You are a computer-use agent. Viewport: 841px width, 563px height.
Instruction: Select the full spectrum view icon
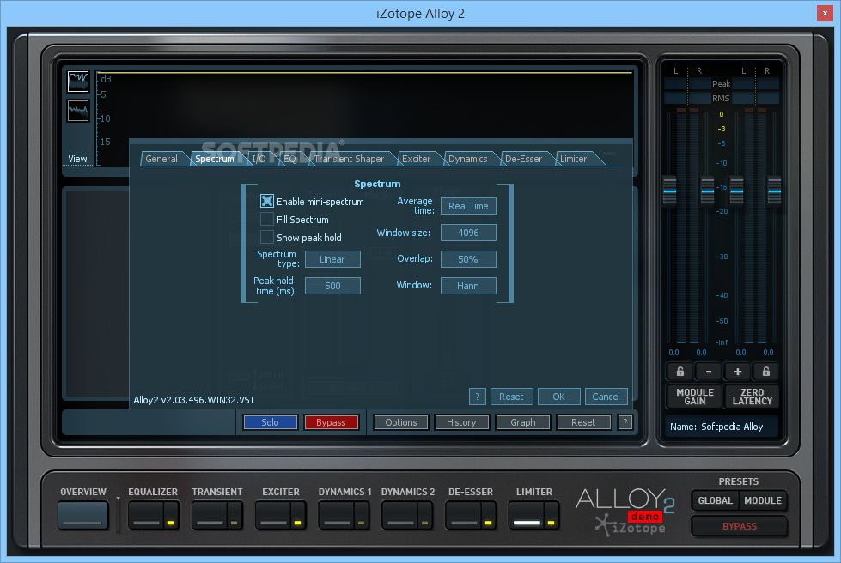coord(78,82)
